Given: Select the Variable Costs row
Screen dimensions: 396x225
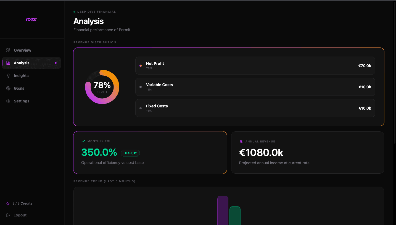Looking at the screenshot, I should coord(255,87).
